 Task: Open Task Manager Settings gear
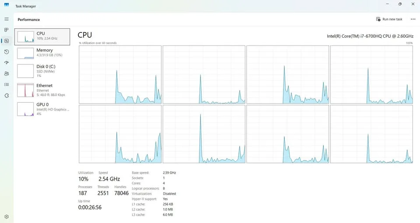7,216
